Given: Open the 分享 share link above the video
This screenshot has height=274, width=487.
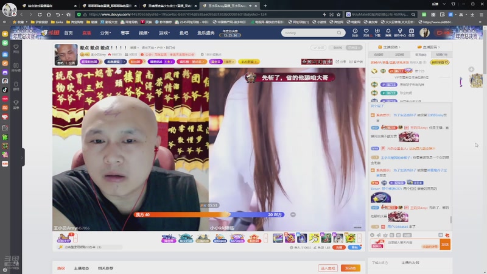Looking at the screenshot, I should [341, 62].
